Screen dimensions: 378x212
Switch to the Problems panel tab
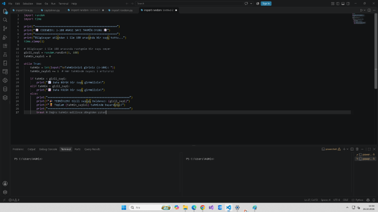(18, 149)
